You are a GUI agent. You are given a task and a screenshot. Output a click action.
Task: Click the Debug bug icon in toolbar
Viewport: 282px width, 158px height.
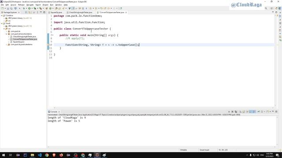click(x=24, y=8)
